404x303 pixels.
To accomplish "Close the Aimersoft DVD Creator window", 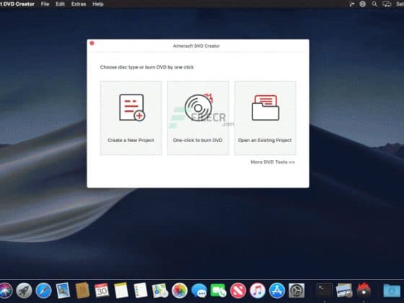I will point(92,43).
